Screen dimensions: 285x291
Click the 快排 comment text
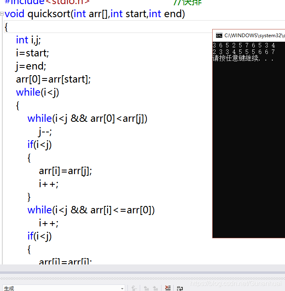[x=188, y=2]
